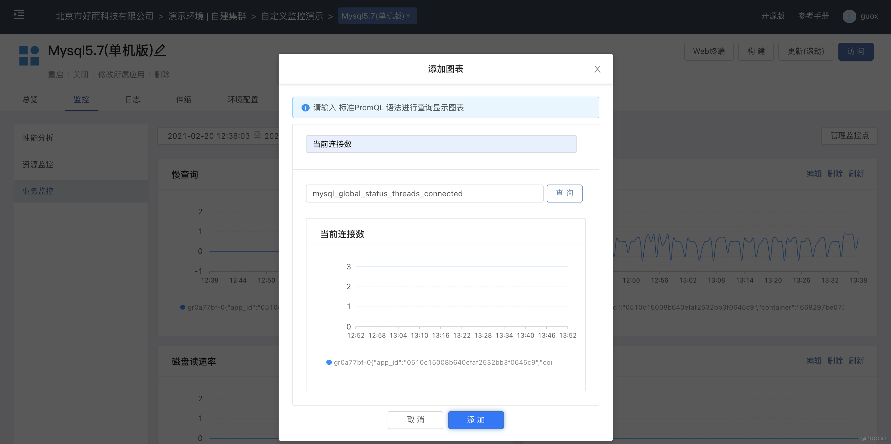
Task: Close the 添加图表 dialog with the X icon
Action: 597,69
